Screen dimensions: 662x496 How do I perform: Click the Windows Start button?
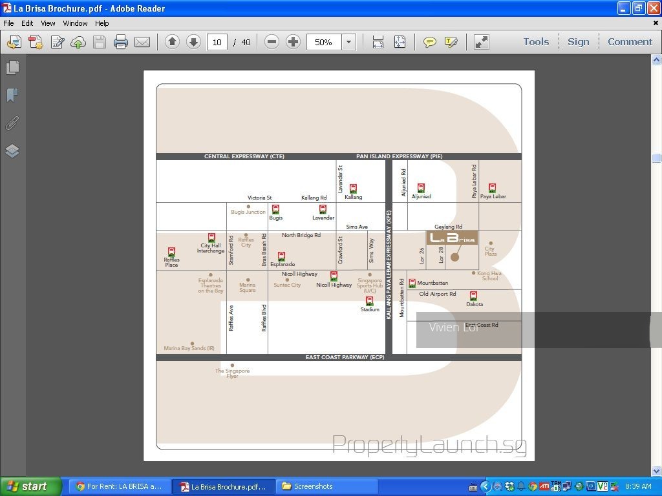(30, 486)
